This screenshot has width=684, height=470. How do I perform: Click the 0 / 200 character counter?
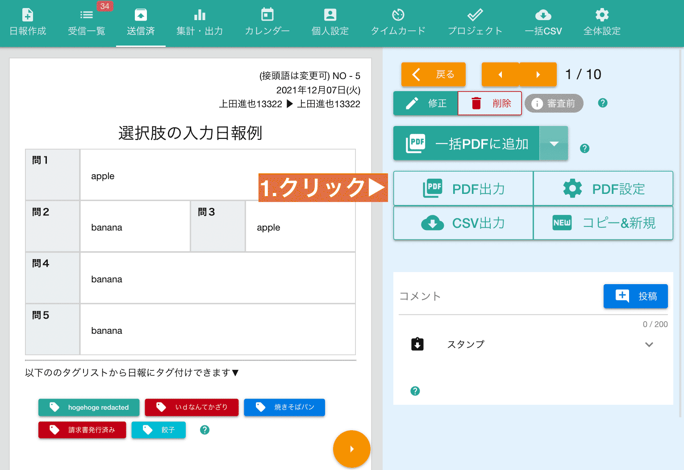tap(655, 324)
